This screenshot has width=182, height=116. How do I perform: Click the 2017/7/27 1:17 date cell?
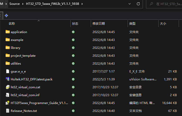[x=104, y=71]
